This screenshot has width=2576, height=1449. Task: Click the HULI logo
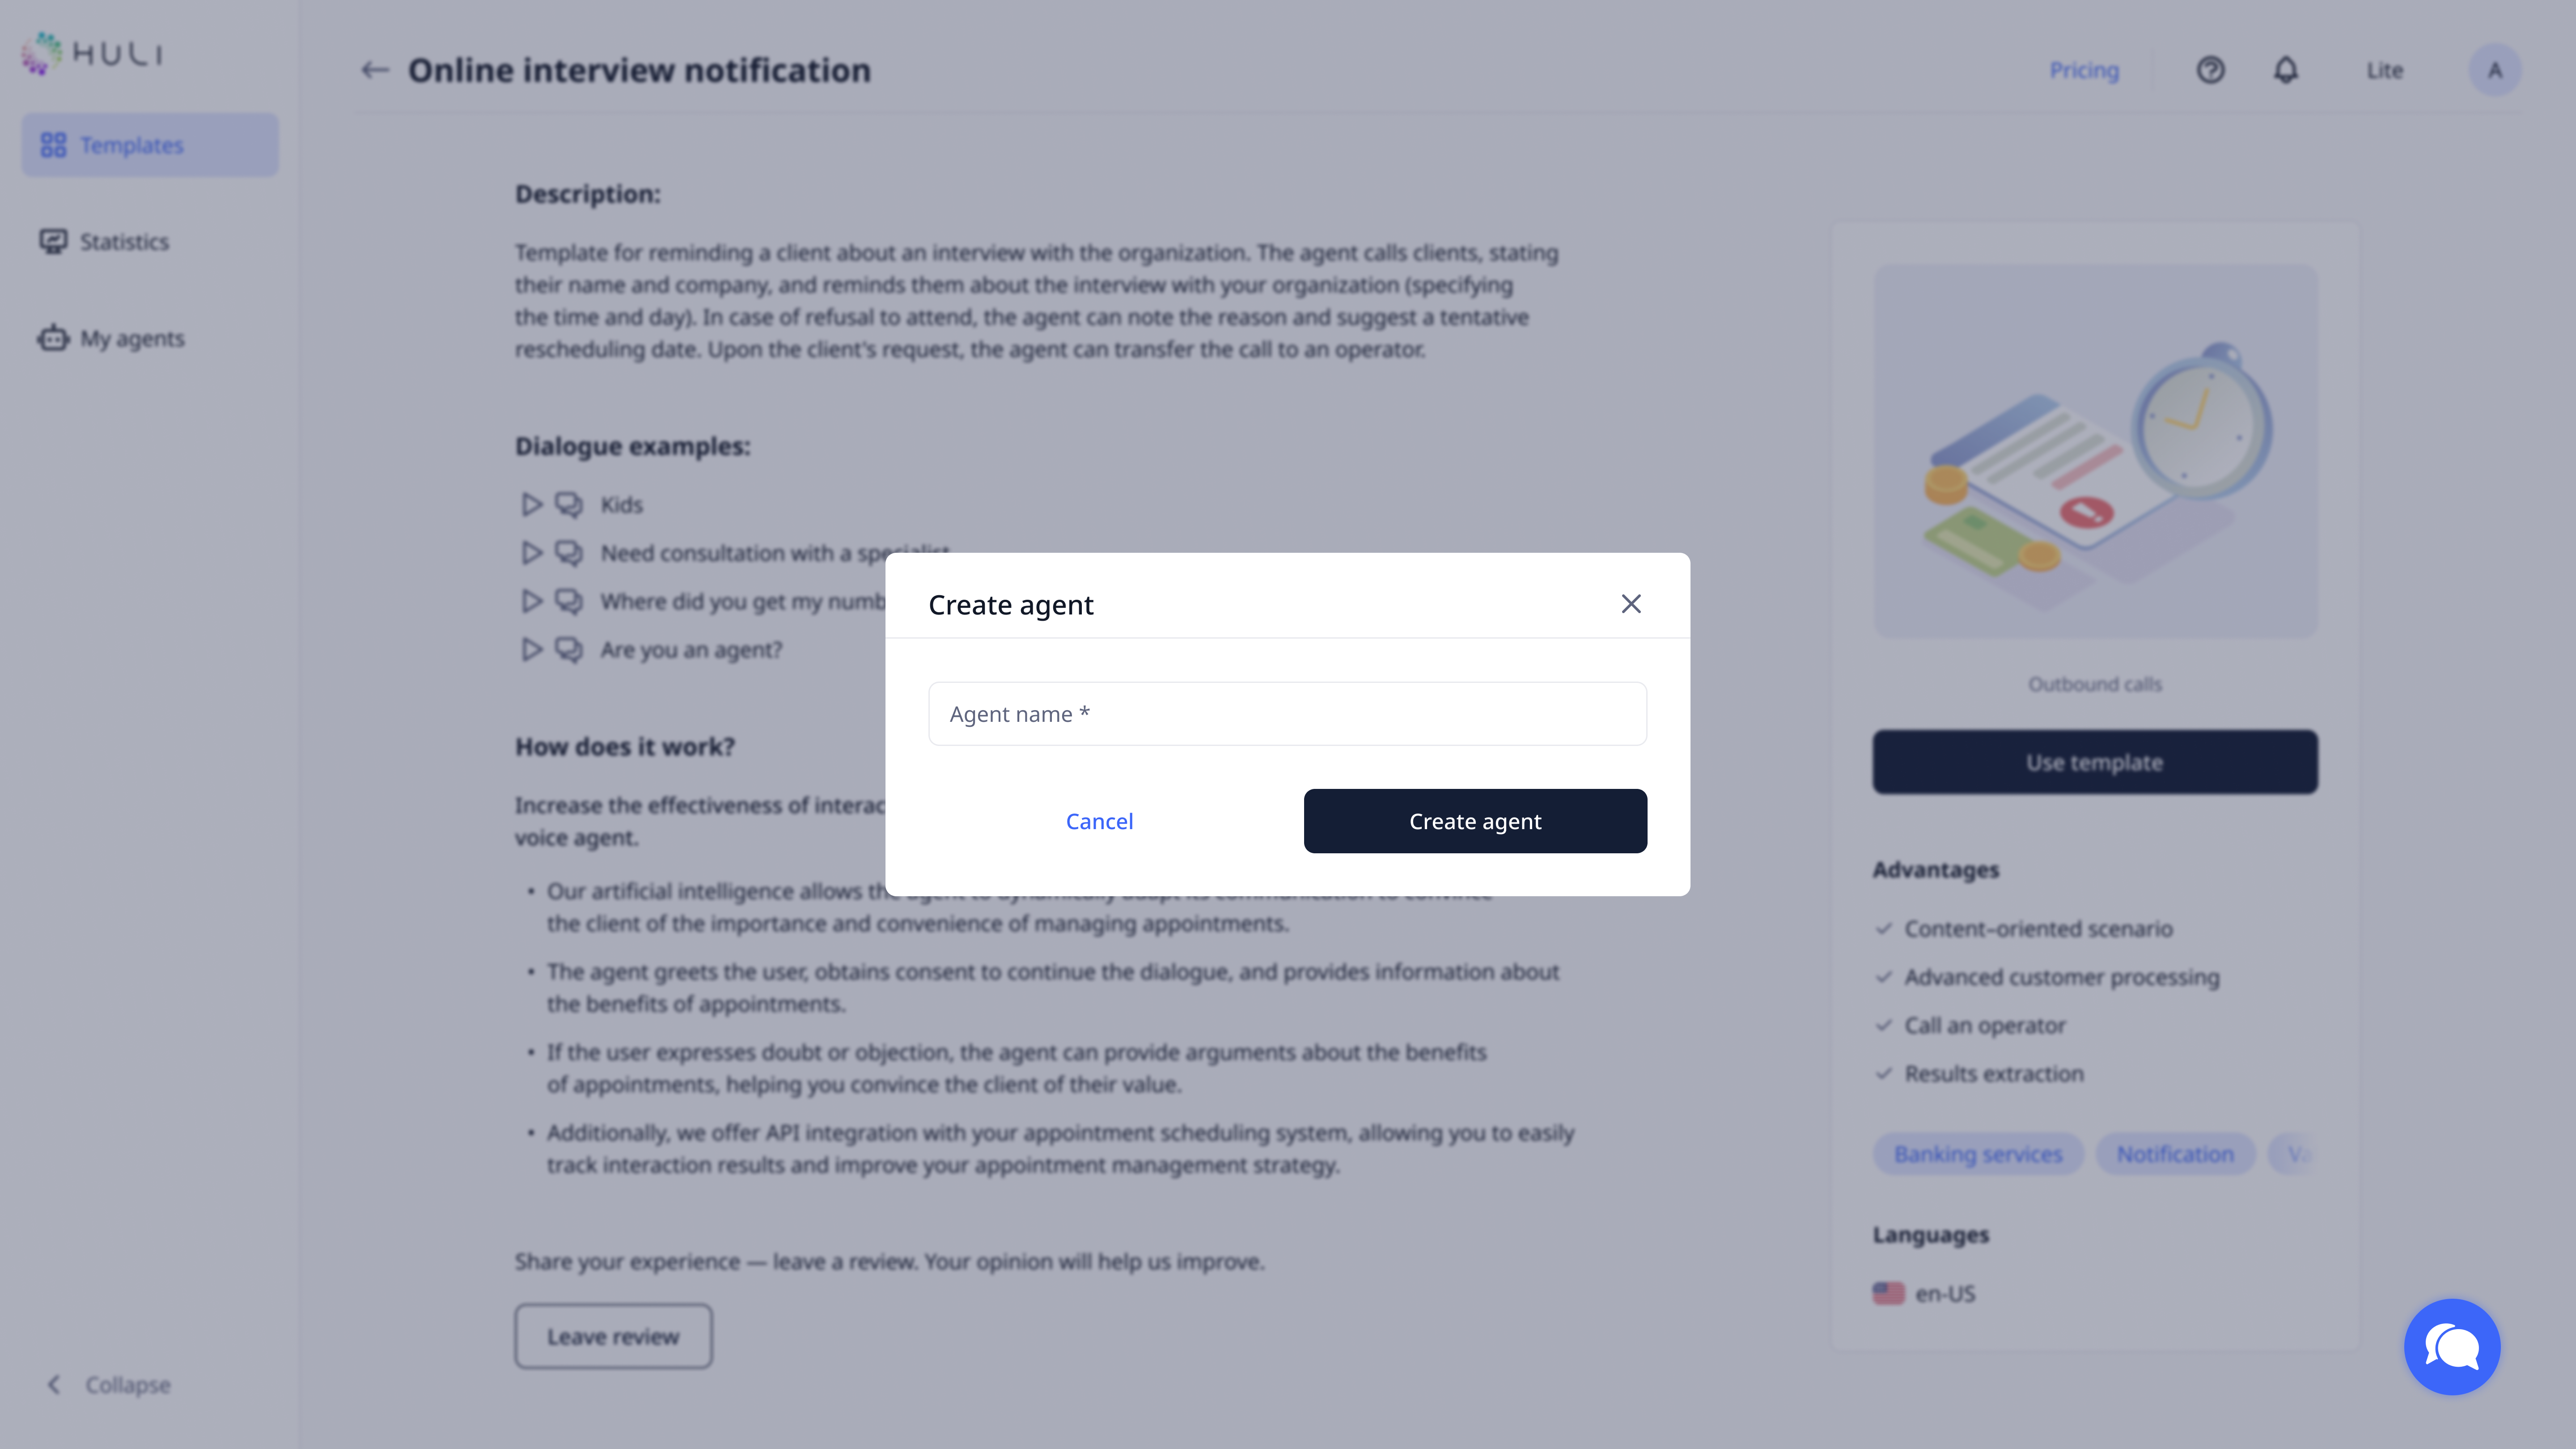point(92,53)
